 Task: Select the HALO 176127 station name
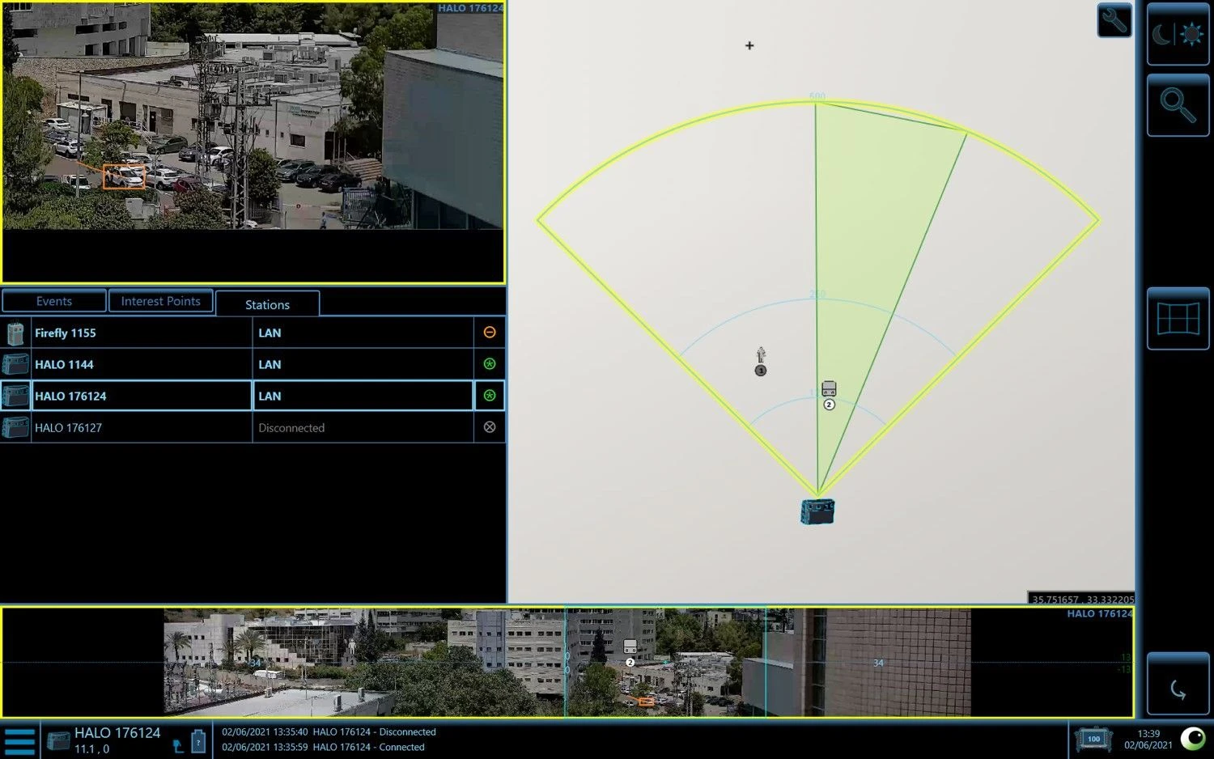coord(69,427)
